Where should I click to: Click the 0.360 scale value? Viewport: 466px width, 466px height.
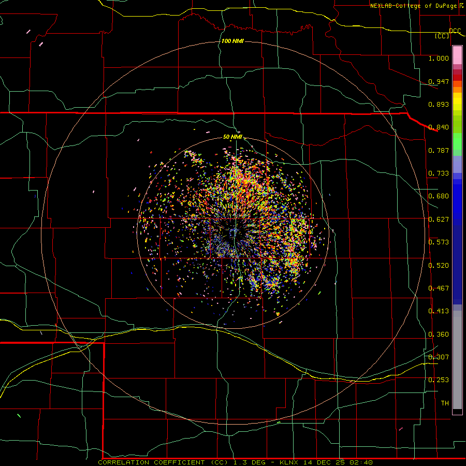[439, 334]
